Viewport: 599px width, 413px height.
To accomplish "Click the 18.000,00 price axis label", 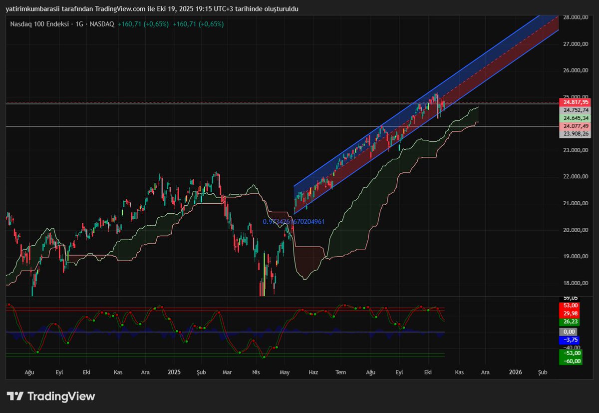I will [x=577, y=283].
